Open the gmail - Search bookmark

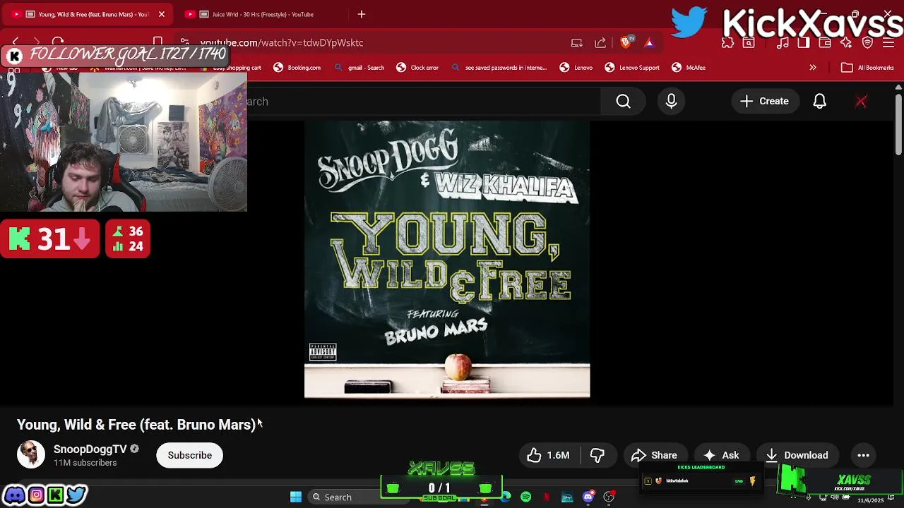tap(359, 68)
